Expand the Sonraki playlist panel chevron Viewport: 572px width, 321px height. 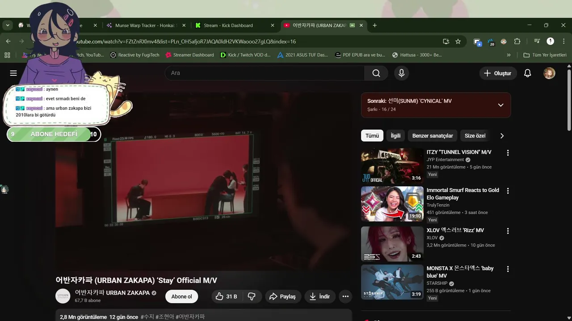pos(500,105)
